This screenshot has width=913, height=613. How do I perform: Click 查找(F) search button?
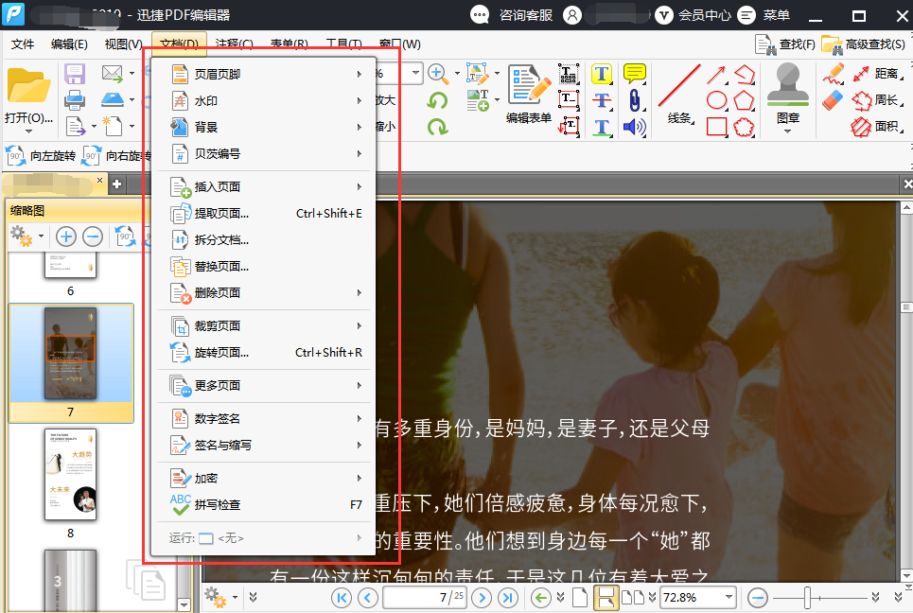(x=785, y=44)
